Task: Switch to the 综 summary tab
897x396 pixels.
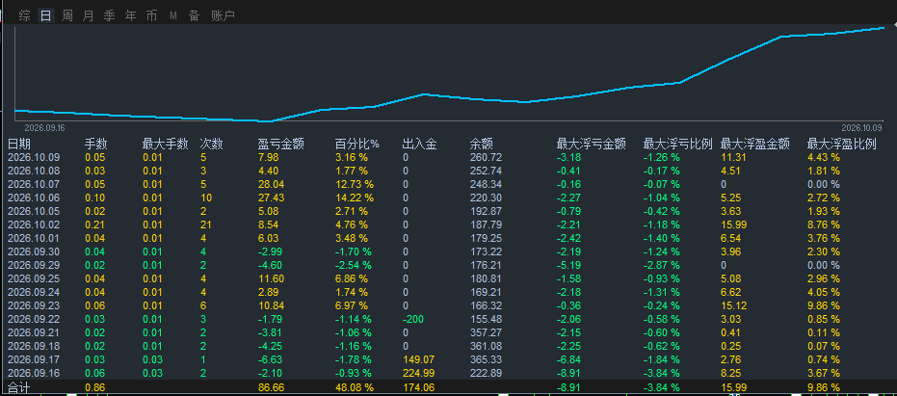Action: pyautogui.click(x=25, y=16)
